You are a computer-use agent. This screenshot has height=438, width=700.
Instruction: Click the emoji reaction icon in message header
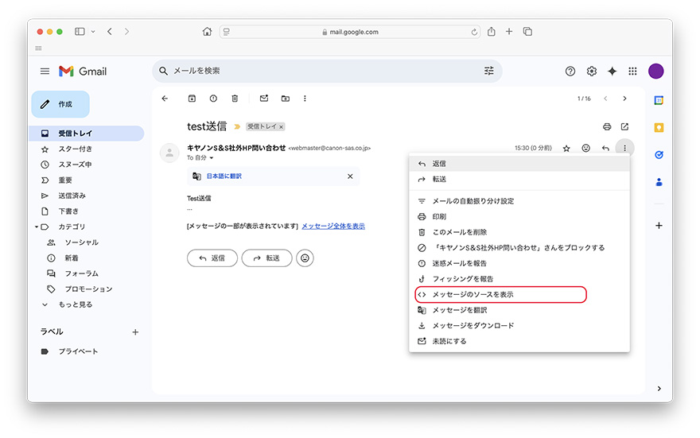pyautogui.click(x=586, y=148)
